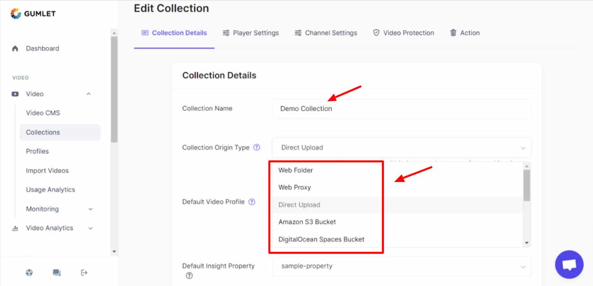Click help icon beside Default Video Profile
593x286 pixels.
point(252,202)
